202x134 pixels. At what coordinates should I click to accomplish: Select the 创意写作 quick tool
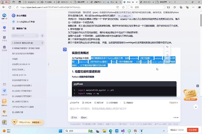[x=74, y=103]
